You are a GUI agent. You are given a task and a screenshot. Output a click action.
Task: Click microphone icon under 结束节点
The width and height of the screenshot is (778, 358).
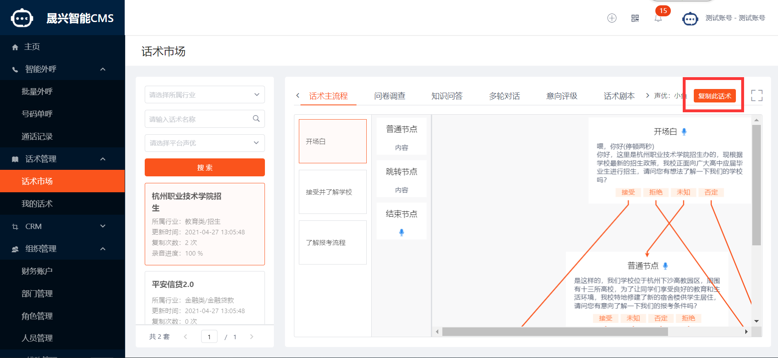[401, 232]
